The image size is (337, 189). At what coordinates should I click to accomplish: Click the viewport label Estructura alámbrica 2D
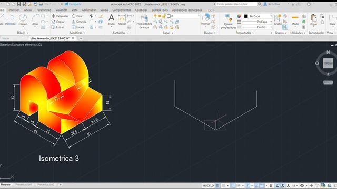pyautogui.click(x=27, y=45)
